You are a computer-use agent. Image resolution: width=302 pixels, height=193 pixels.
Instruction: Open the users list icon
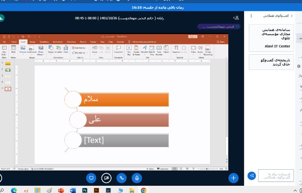(236, 18)
